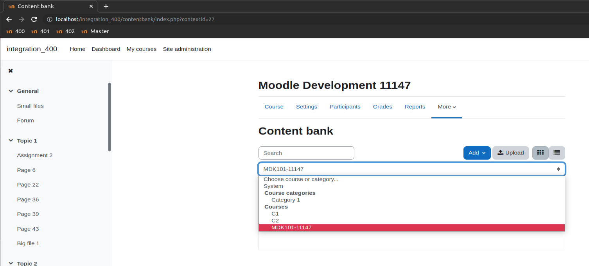Screen dimensions: 589x266
Task: Open Page 39 in course index
Action: pyautogui.click(x=28, y=214)
